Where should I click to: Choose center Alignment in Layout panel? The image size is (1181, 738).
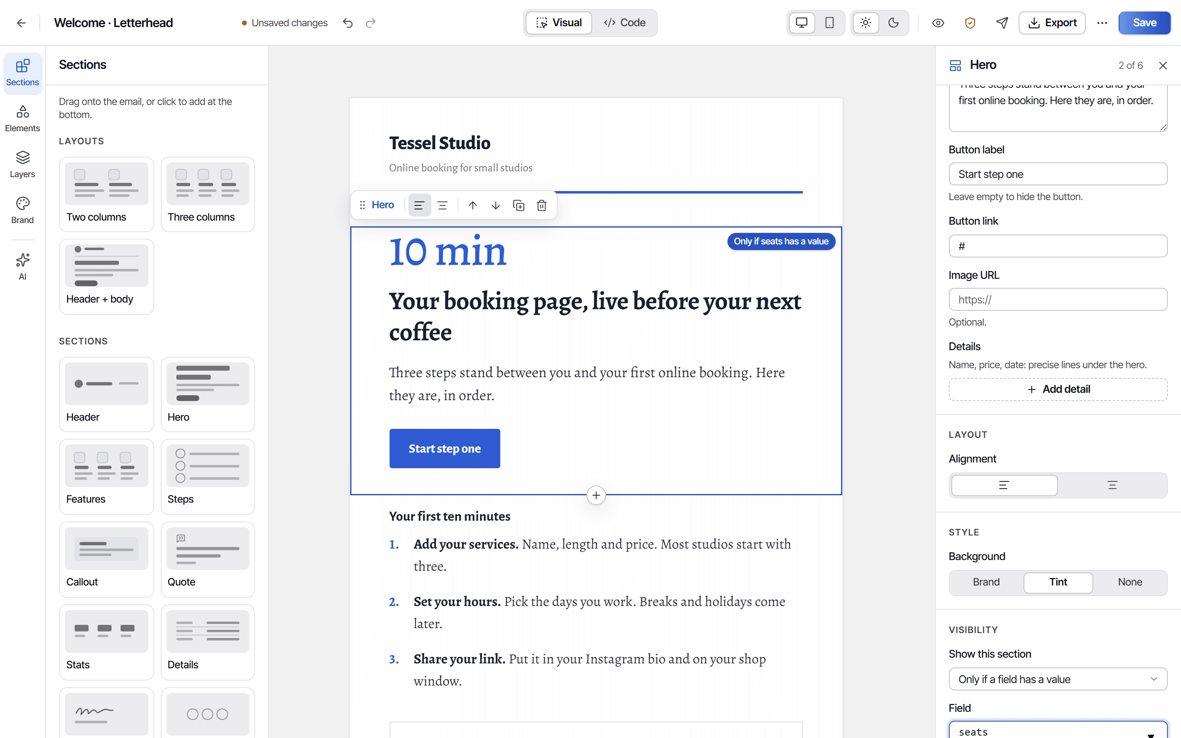pyautogui.click(x=1112, y=485)
